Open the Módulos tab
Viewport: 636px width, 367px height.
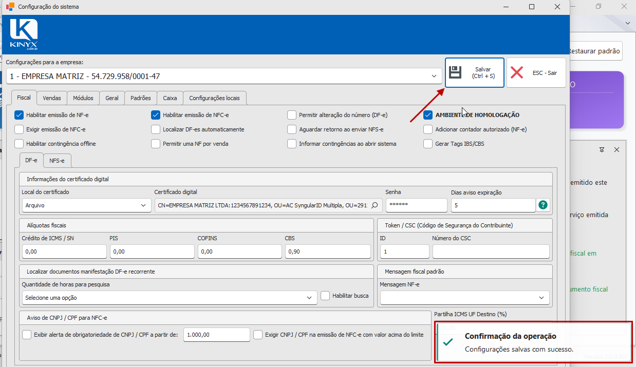[x=83, y=98]
